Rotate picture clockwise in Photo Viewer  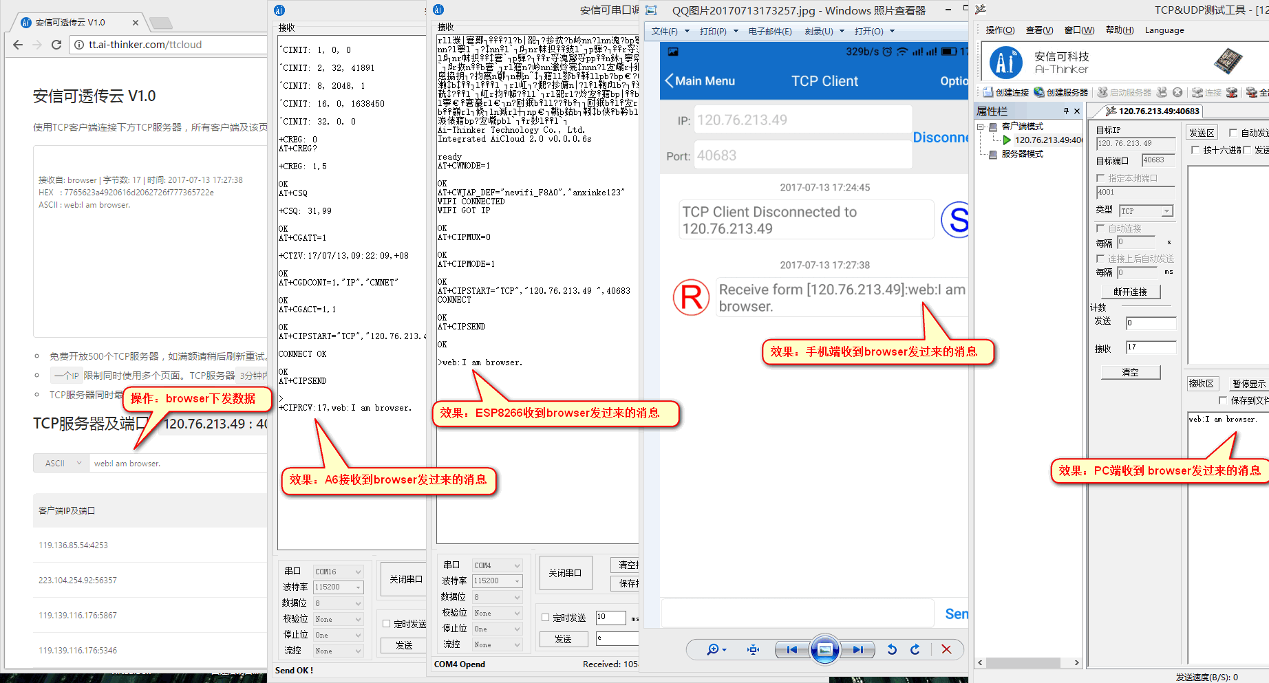click(x=915, y=649)
